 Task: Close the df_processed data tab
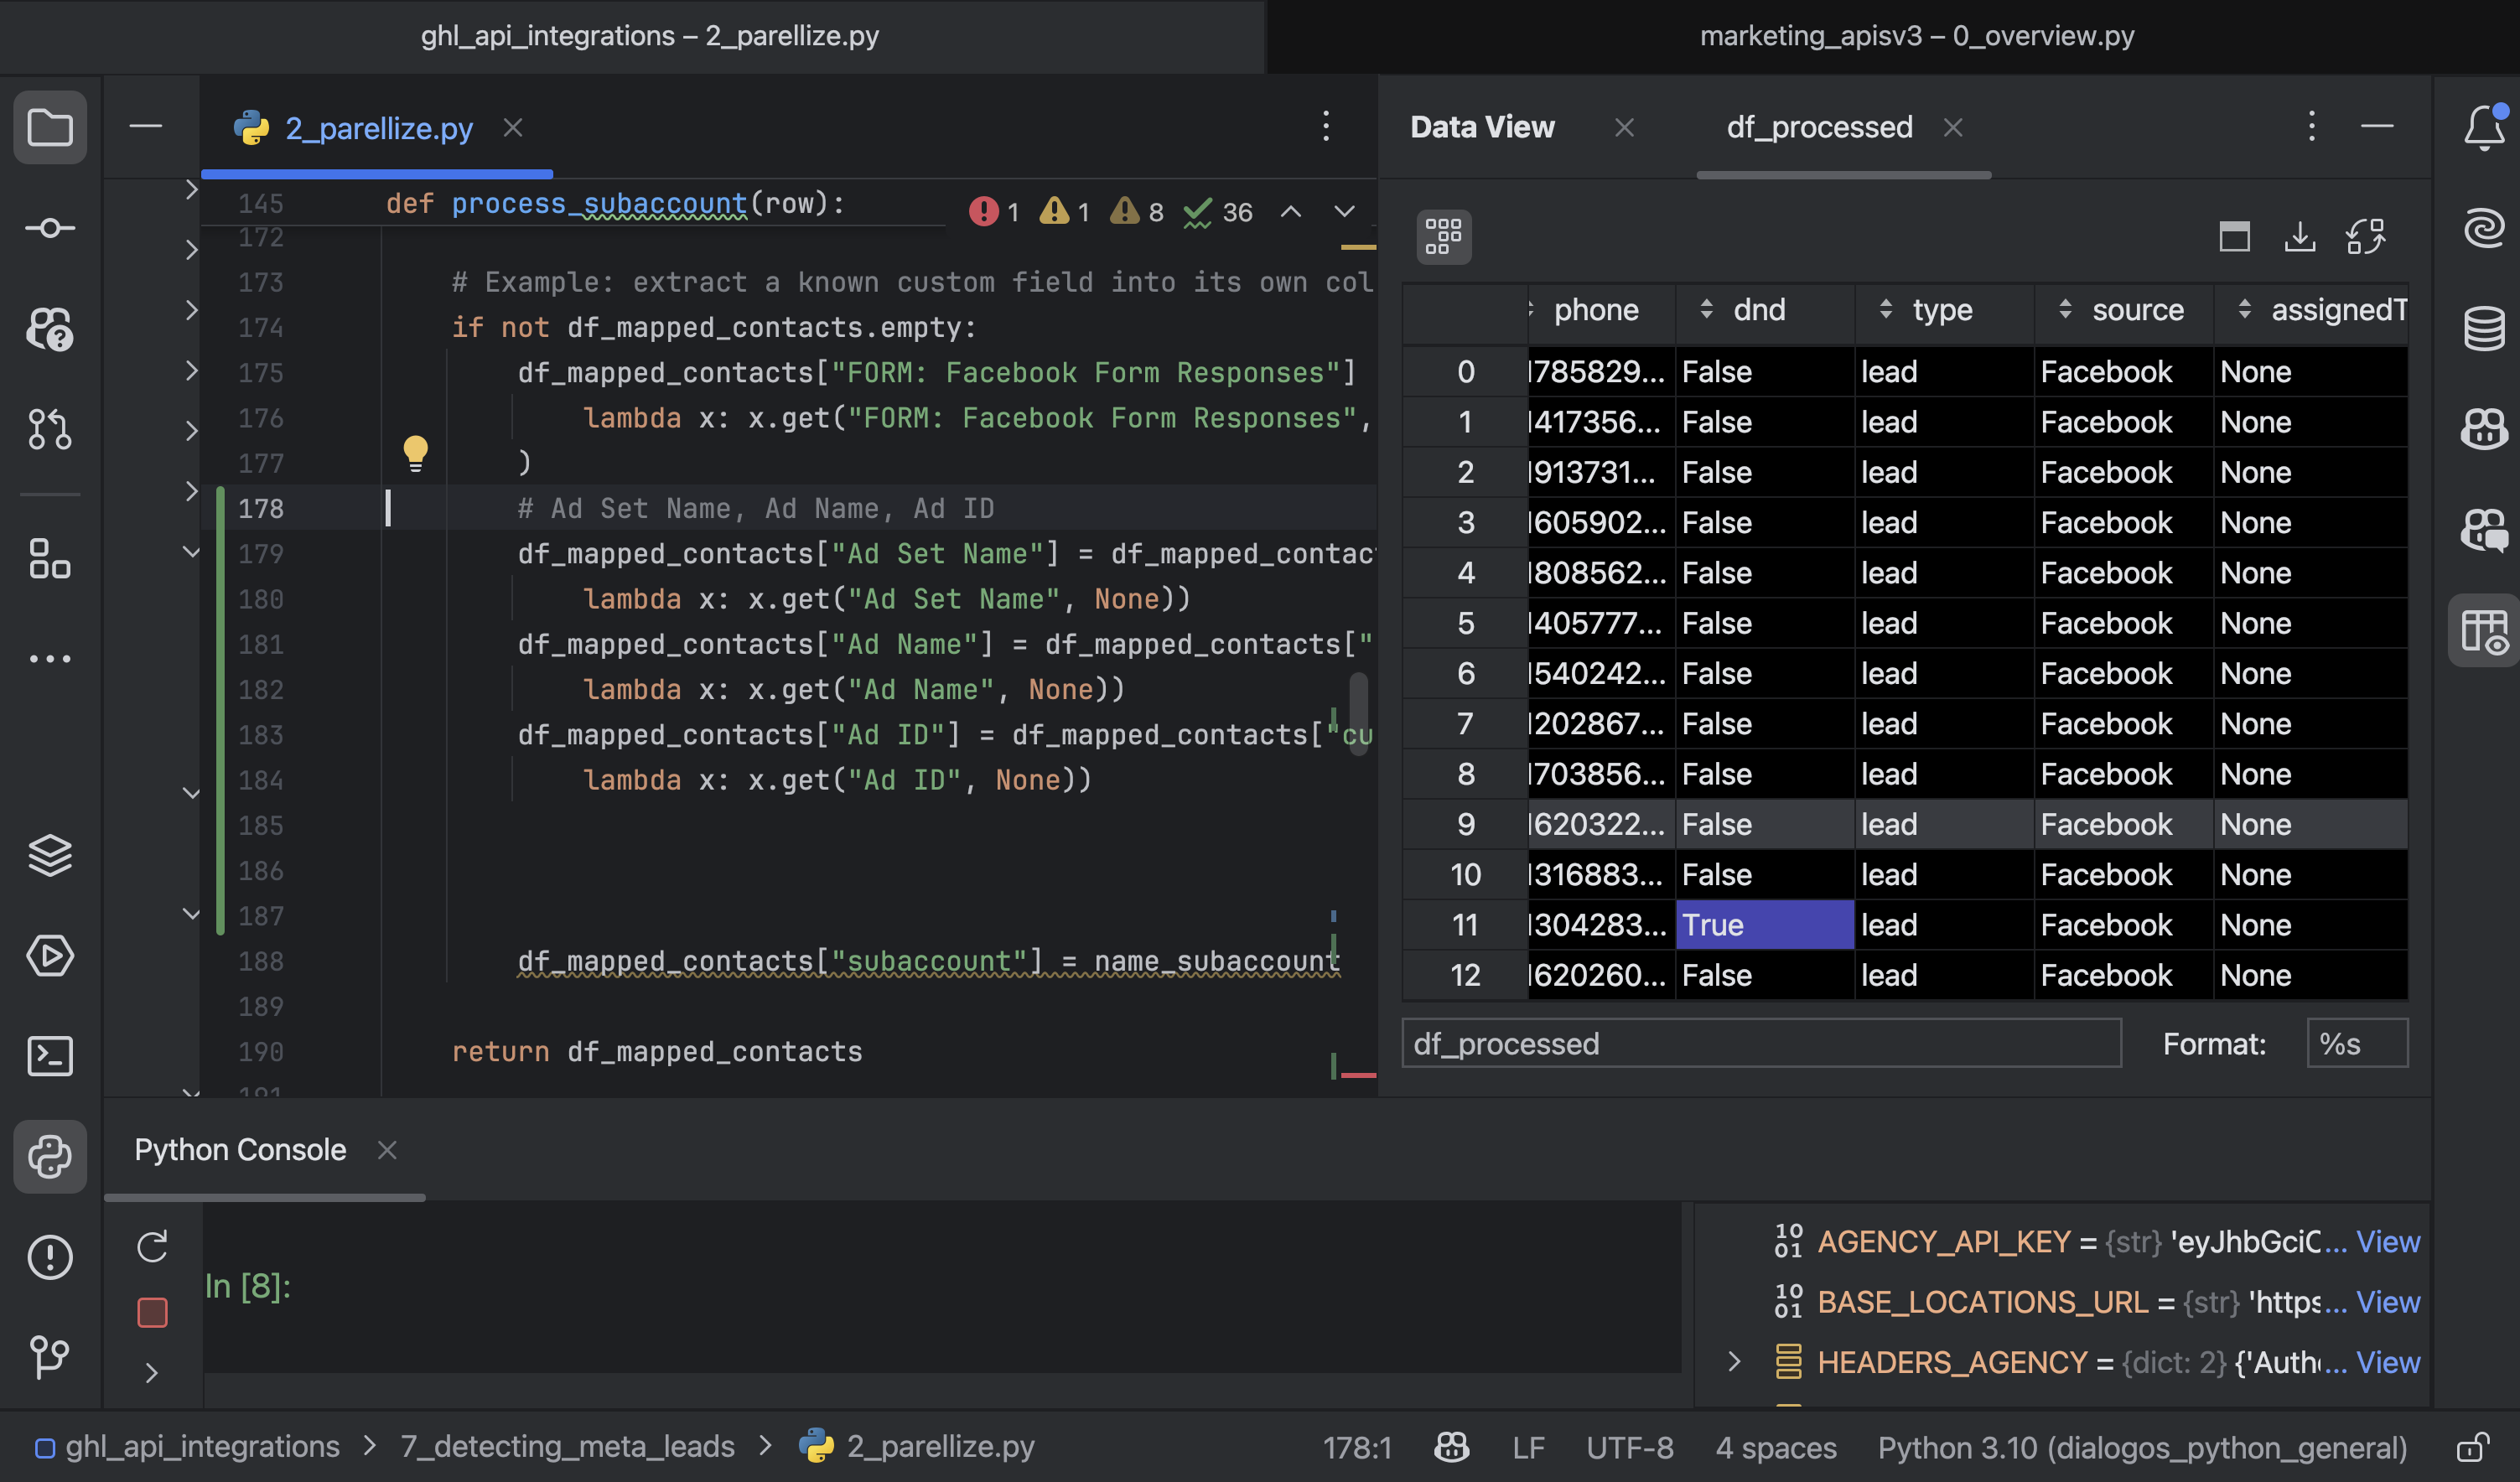click(x=1952, y=127)
